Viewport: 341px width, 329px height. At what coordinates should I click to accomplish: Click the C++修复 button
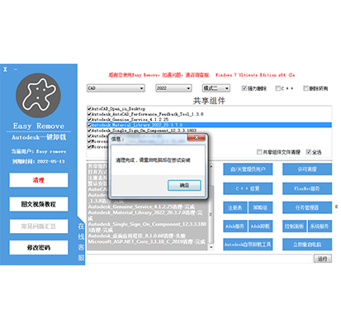pos(248,188)
